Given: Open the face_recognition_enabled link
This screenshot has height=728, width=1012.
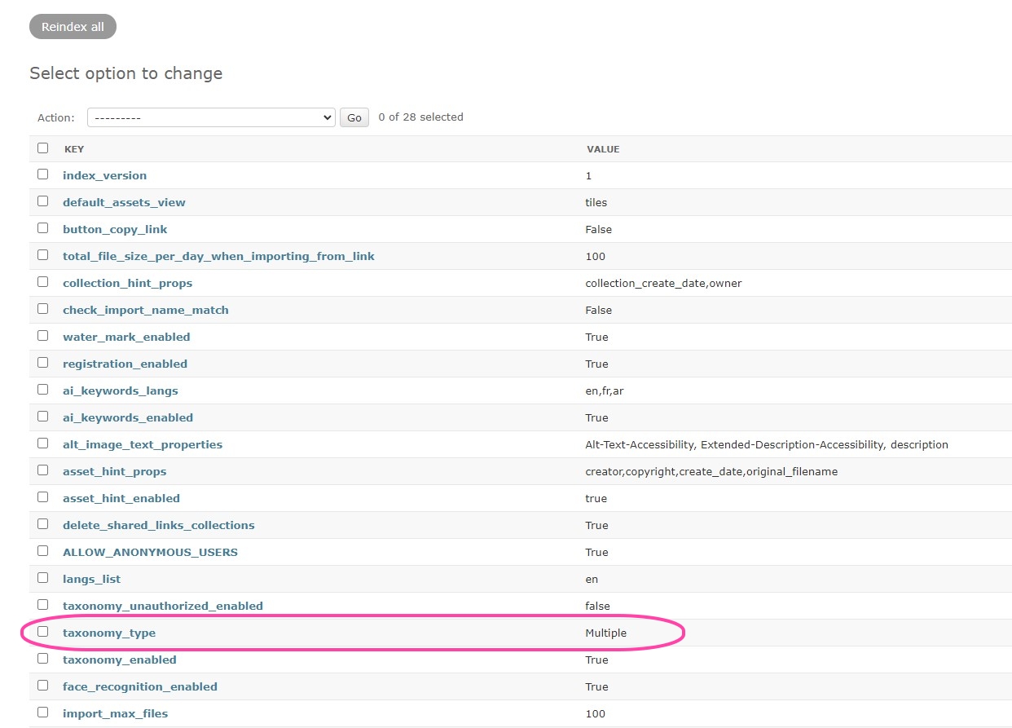Looking at the screenshot, I should click(x=140, y=686).
